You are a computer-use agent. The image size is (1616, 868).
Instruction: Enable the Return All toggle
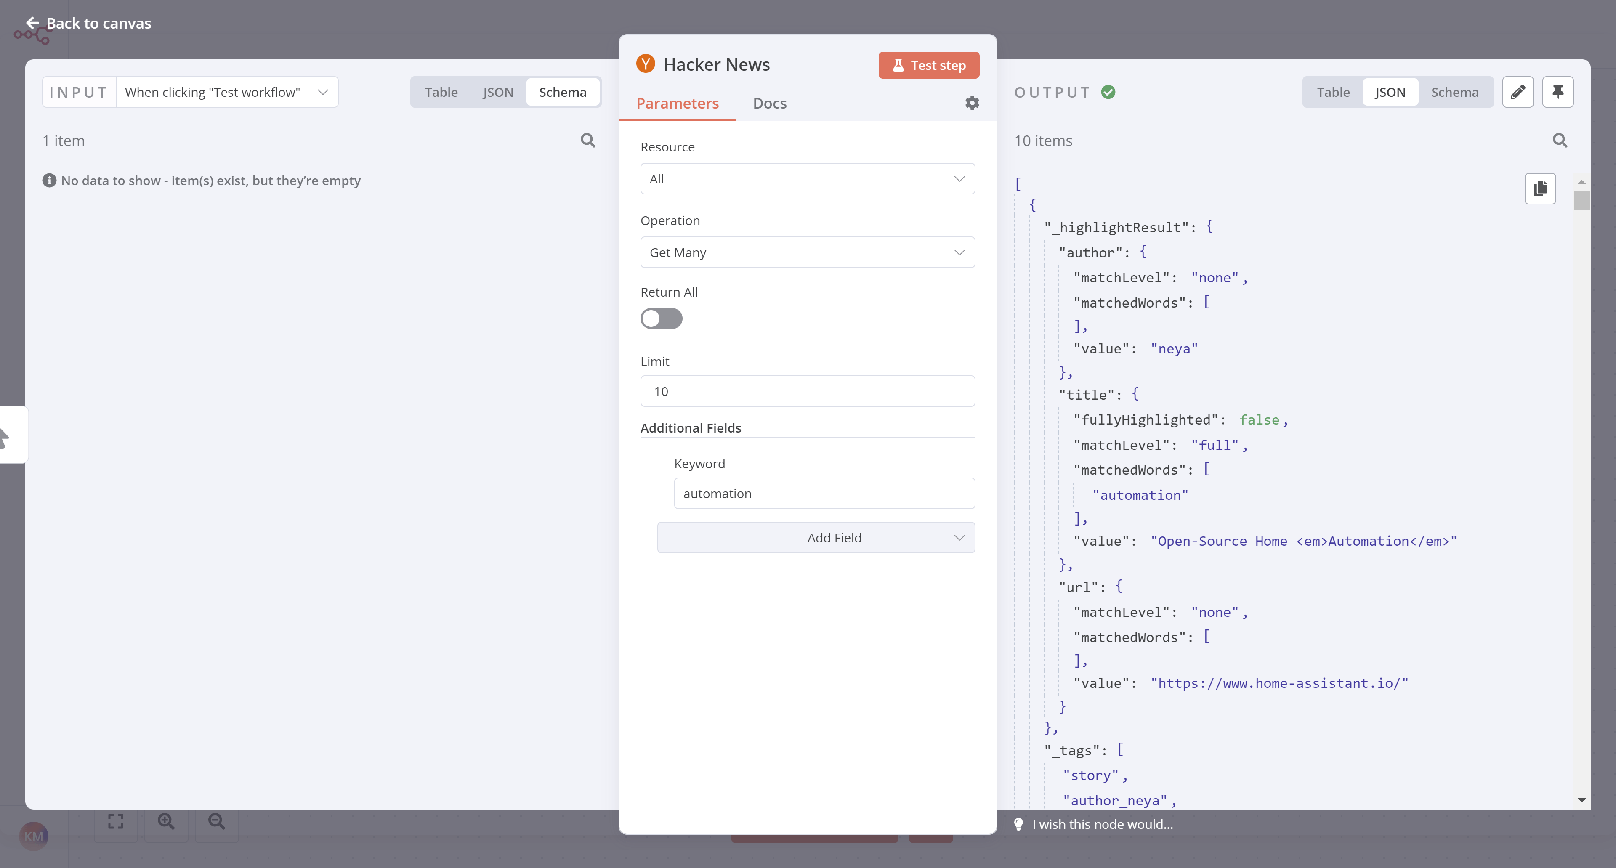pyautogui.click(x=661, y=319)
